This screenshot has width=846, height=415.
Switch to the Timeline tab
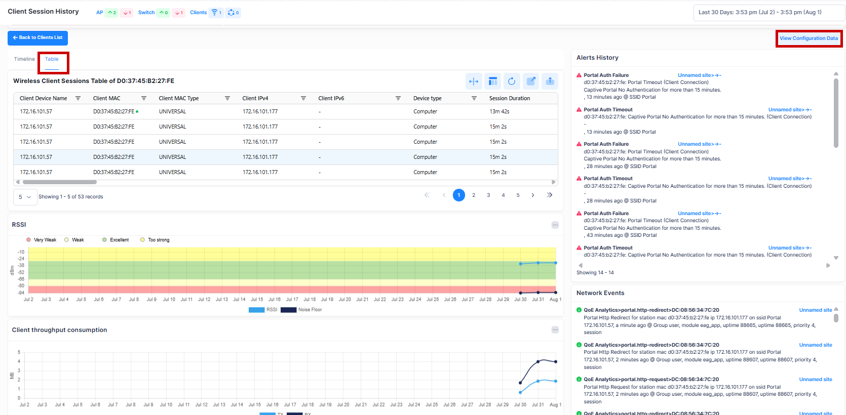(24, 59)
